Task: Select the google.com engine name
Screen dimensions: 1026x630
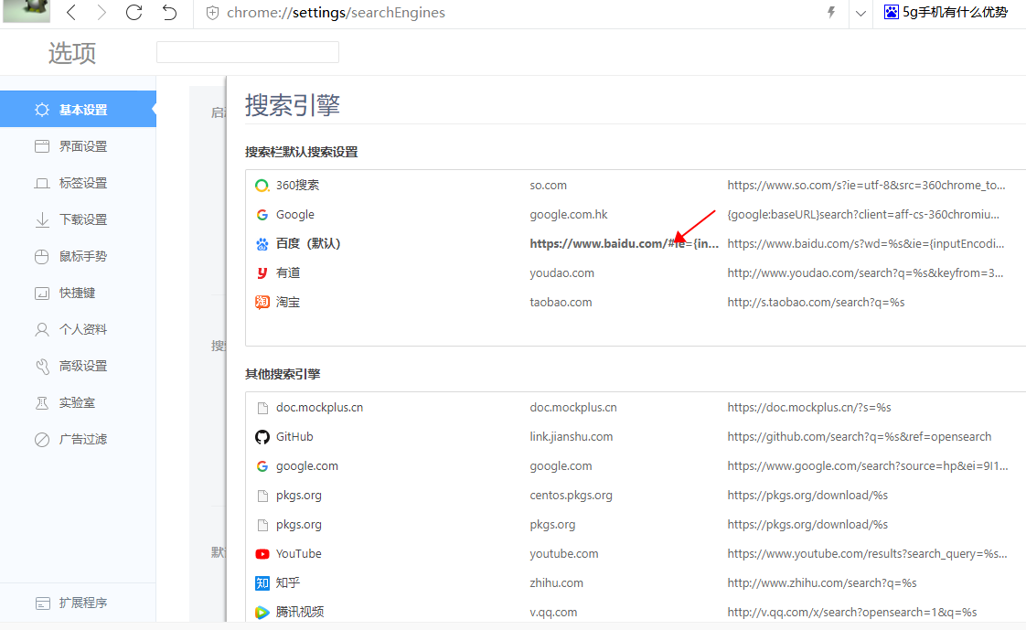Action: click(307, 465)
